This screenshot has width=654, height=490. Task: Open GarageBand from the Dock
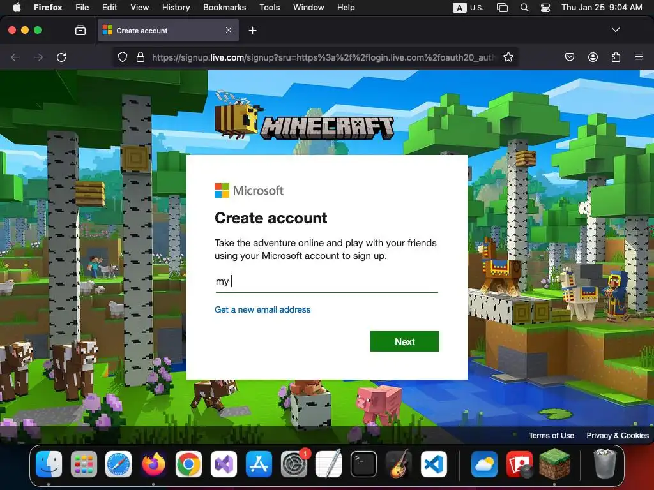(x=399, y=464)
